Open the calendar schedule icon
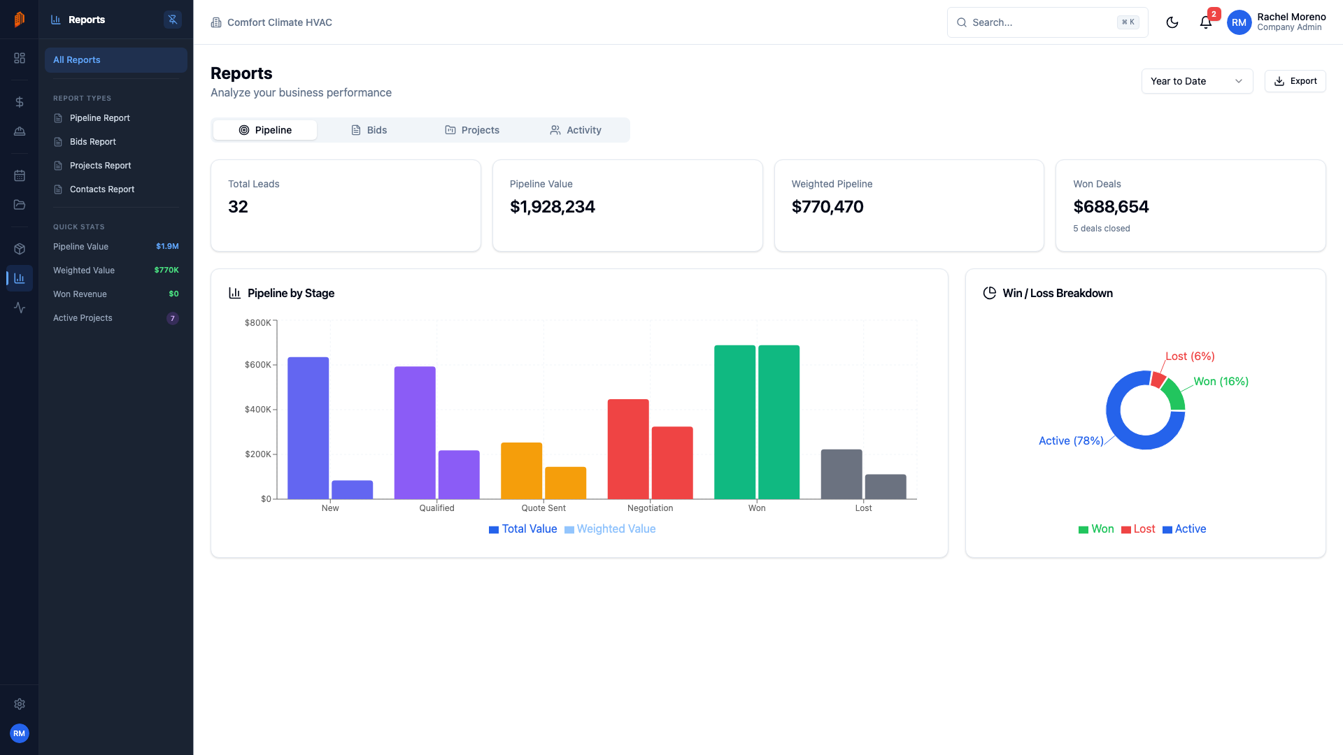Viewport: 1343px width, 755px height. pyautogui.click(x=19, y=175)
